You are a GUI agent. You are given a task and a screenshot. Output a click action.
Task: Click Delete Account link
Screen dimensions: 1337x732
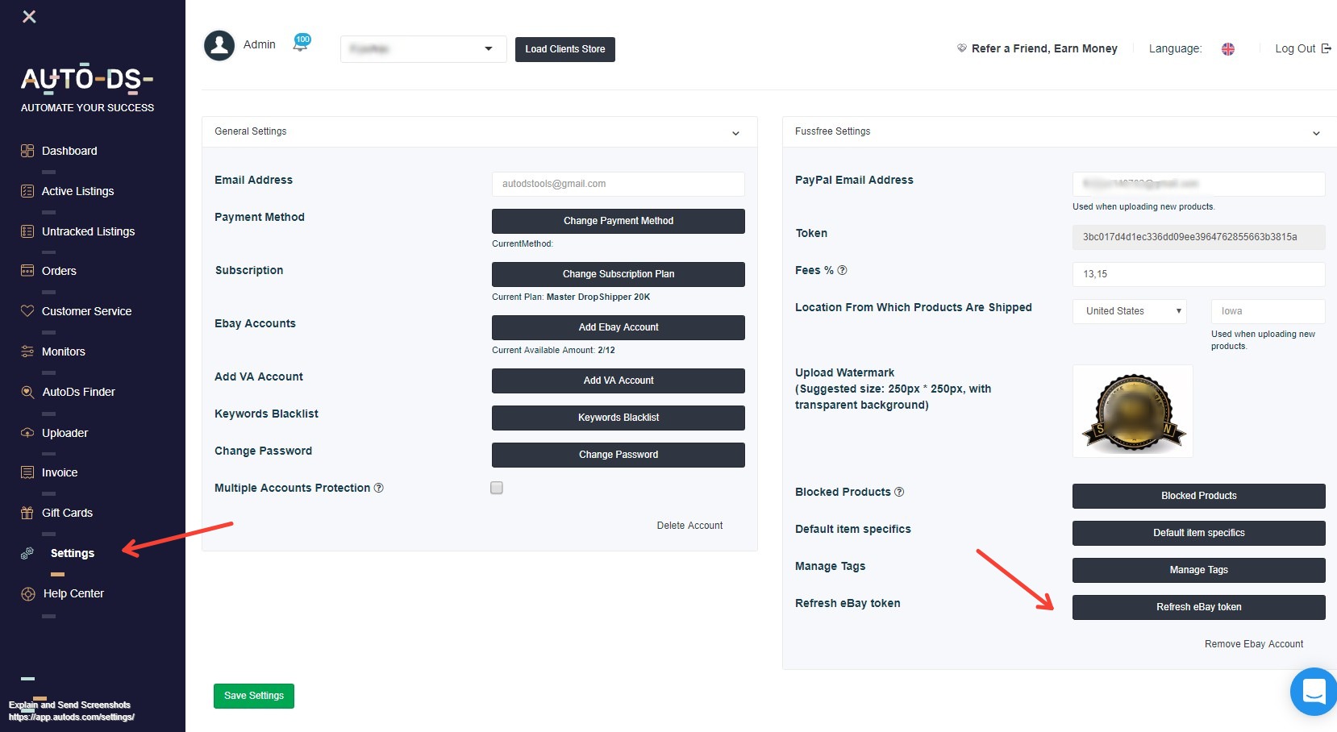tap(689, 526)
